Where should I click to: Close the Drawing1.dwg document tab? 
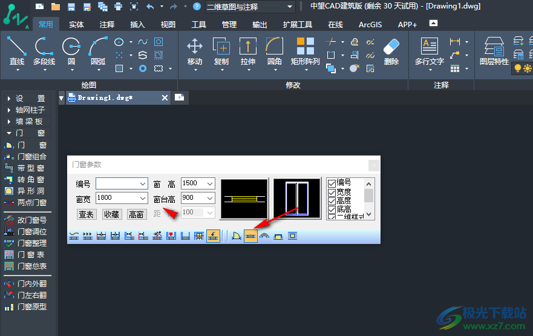point(165,98)
